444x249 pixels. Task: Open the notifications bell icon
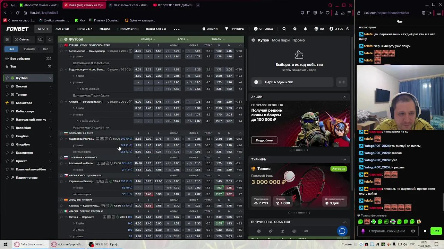coord(305,29)
